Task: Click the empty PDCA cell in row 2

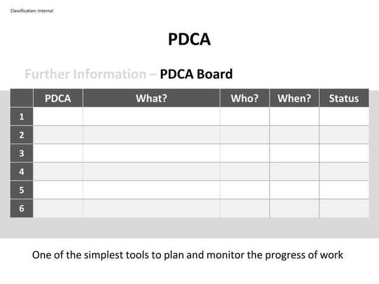Action: tap(58, 135)
